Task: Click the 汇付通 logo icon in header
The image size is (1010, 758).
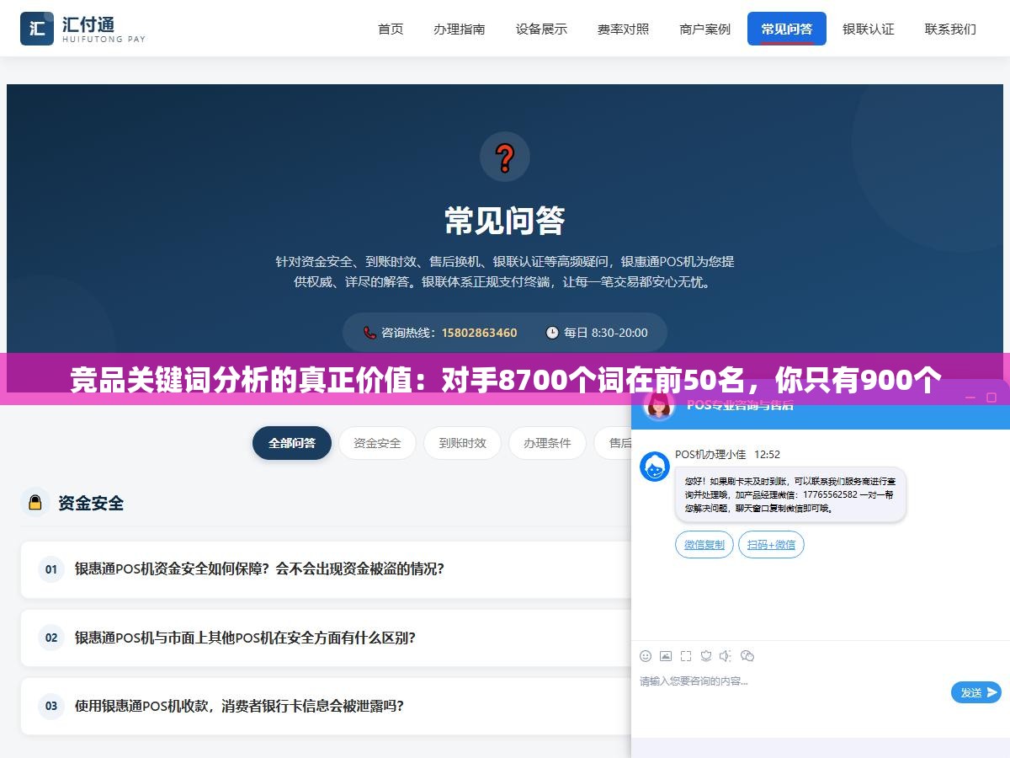Action: [36, 29]
